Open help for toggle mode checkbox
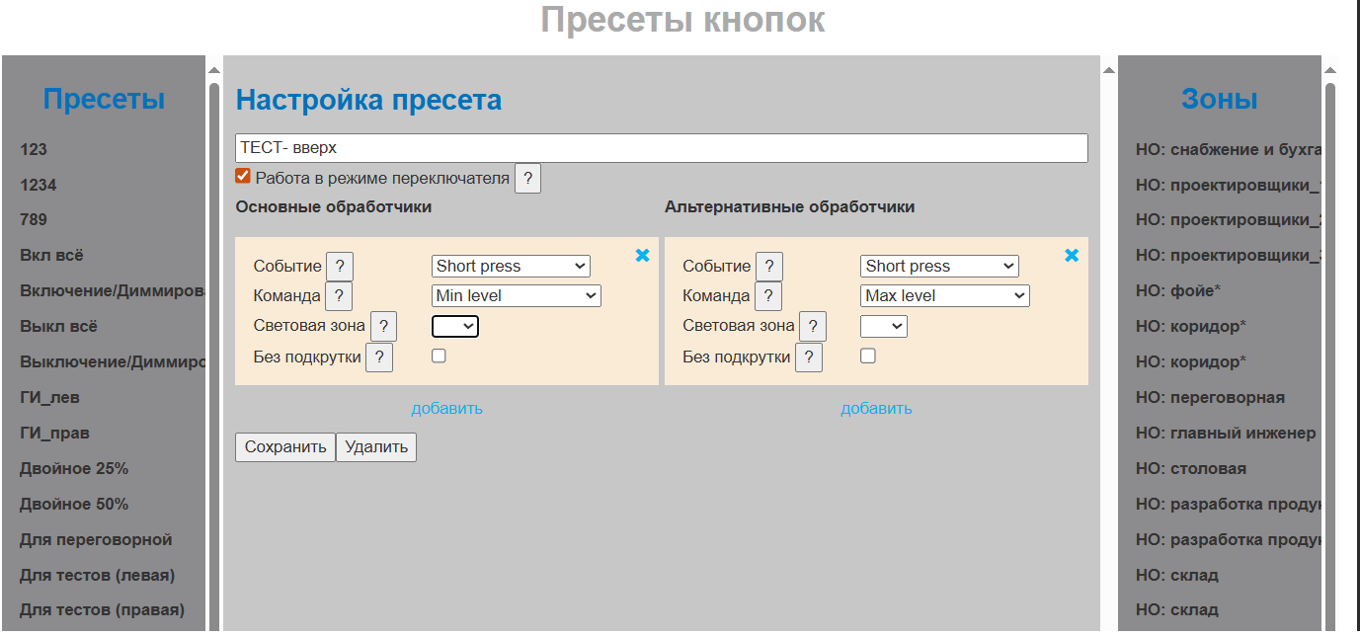1360x636 pixels. point(527,179)
